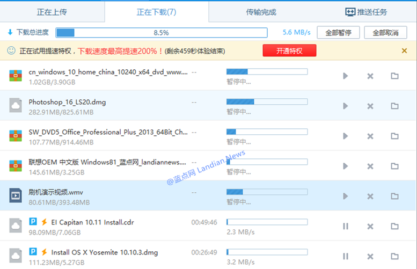This screenshot has height=269, width=417.
Task: Click lightning bolt on Yosemite row
Action: 44,252
